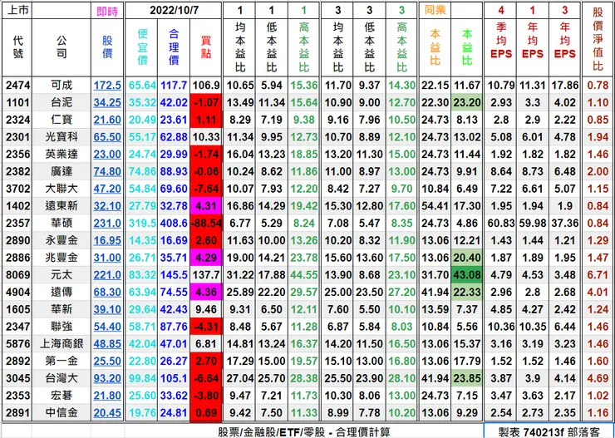This screenshot has height=438, width=615.
Task: Click the 16.95 price link for 永豐金
Action: click(107, 240)
